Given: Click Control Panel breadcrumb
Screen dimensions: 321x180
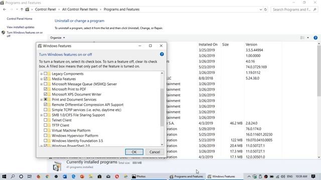Looking at the screenshot, I should click(46, 9).
